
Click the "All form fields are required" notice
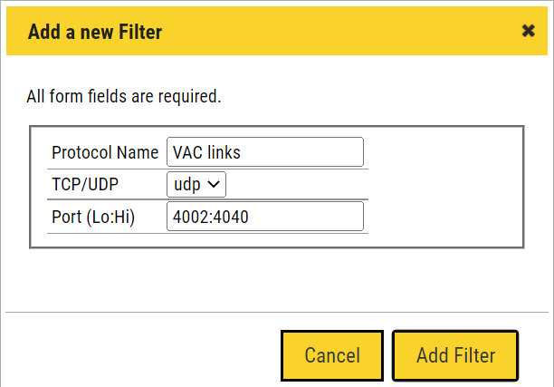124,96
